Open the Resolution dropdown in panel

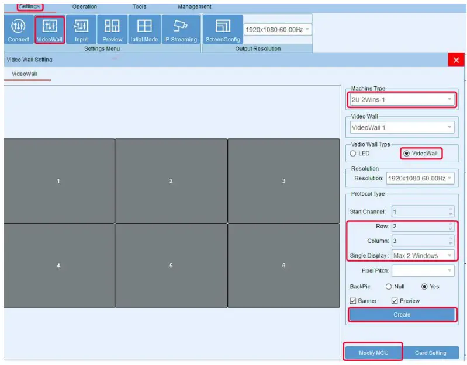click(420, 178)
